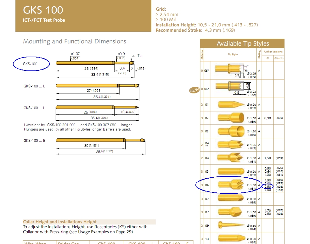Click the tip style 03 concave probe image
The height and width of the screenshot is (244, 310).
pos(231,131)
